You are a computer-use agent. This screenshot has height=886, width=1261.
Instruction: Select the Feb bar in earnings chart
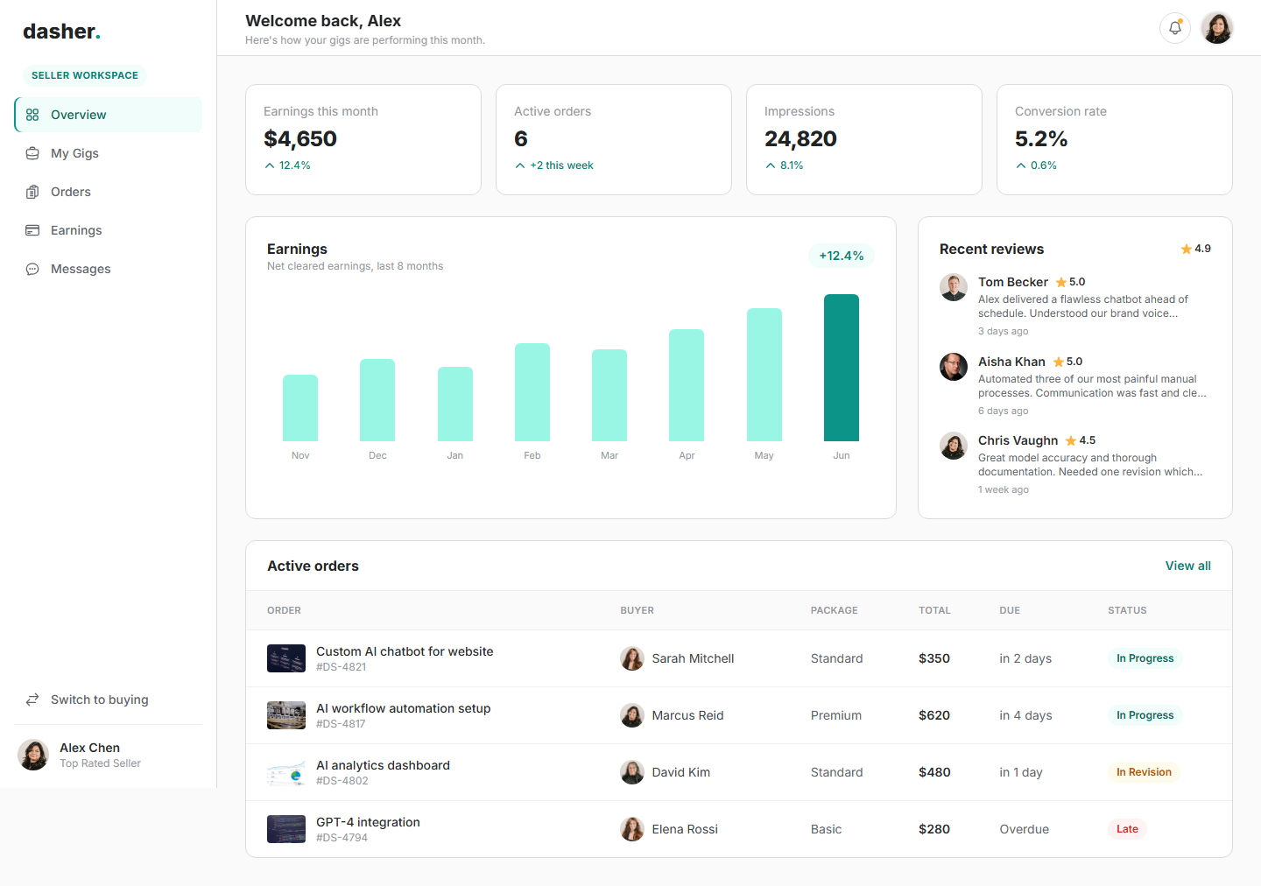click(532, 392)
